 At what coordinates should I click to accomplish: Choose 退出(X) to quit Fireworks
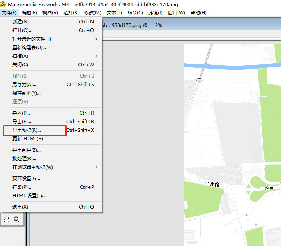point(20,207)
